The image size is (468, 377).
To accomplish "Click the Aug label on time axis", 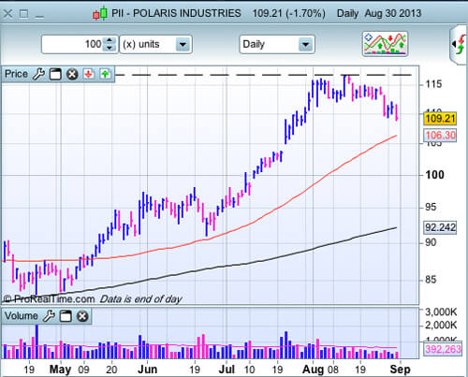I will pos(313,370).
